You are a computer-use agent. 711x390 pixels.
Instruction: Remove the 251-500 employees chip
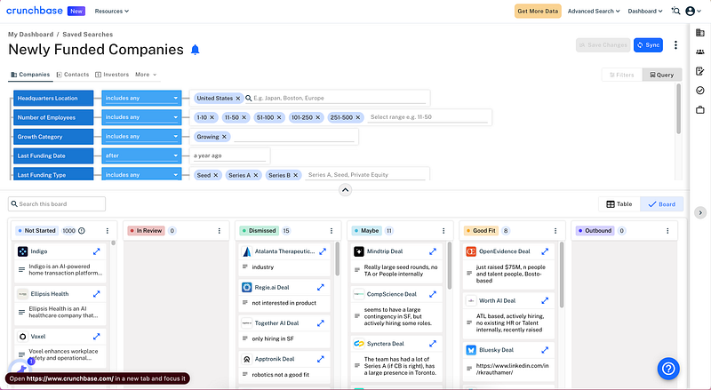[x=358, y=117]
